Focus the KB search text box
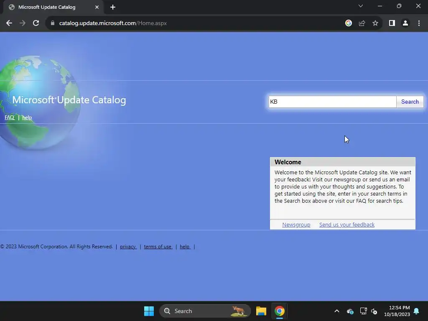Screen dimensions: 428x321 click(x=332, y=102)
